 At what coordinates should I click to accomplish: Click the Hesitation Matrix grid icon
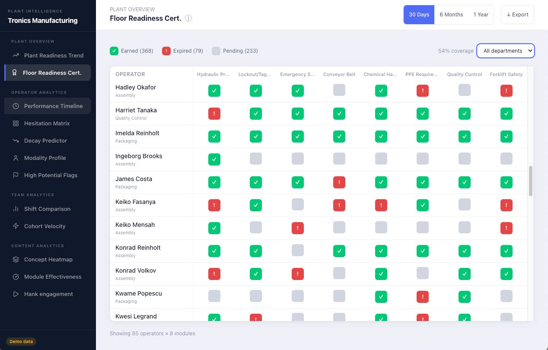coord(16,123)
